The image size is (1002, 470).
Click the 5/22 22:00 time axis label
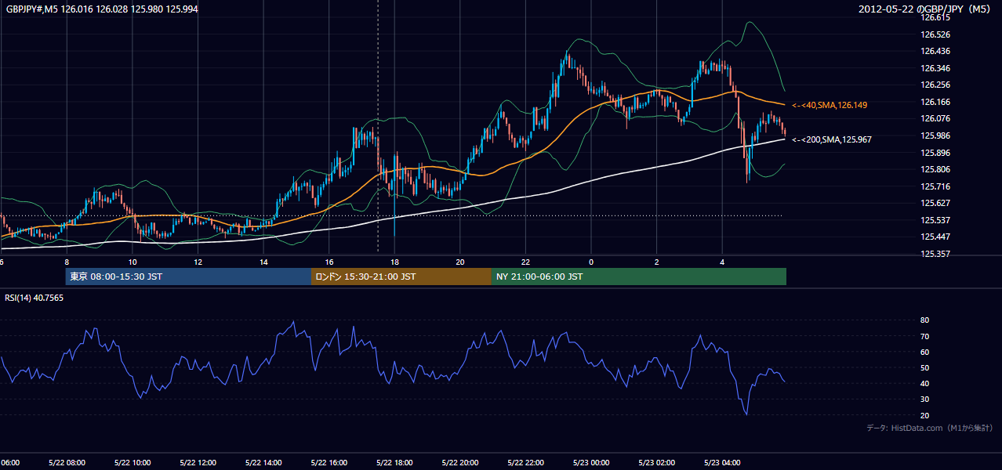click(x=525, y=462)
